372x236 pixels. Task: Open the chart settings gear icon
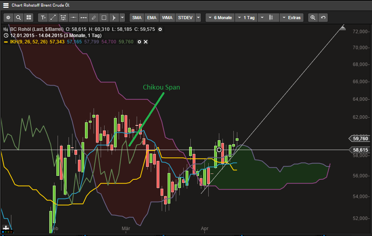point(8,18)
